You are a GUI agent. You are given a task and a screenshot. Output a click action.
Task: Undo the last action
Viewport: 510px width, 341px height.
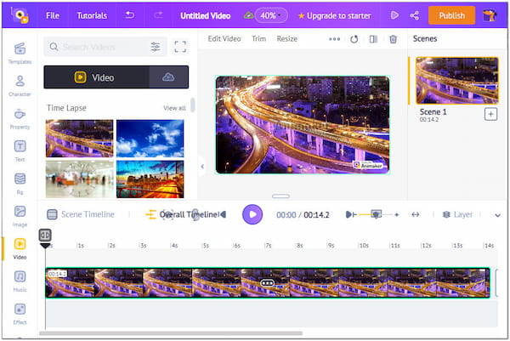pyautogui.click(x=130, y=15)
